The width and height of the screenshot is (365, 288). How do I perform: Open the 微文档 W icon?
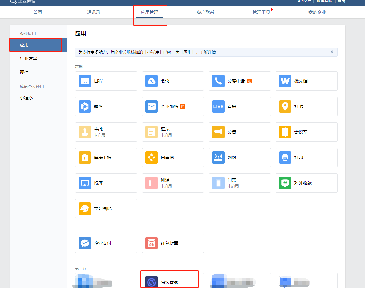click(x=285, y=81)
